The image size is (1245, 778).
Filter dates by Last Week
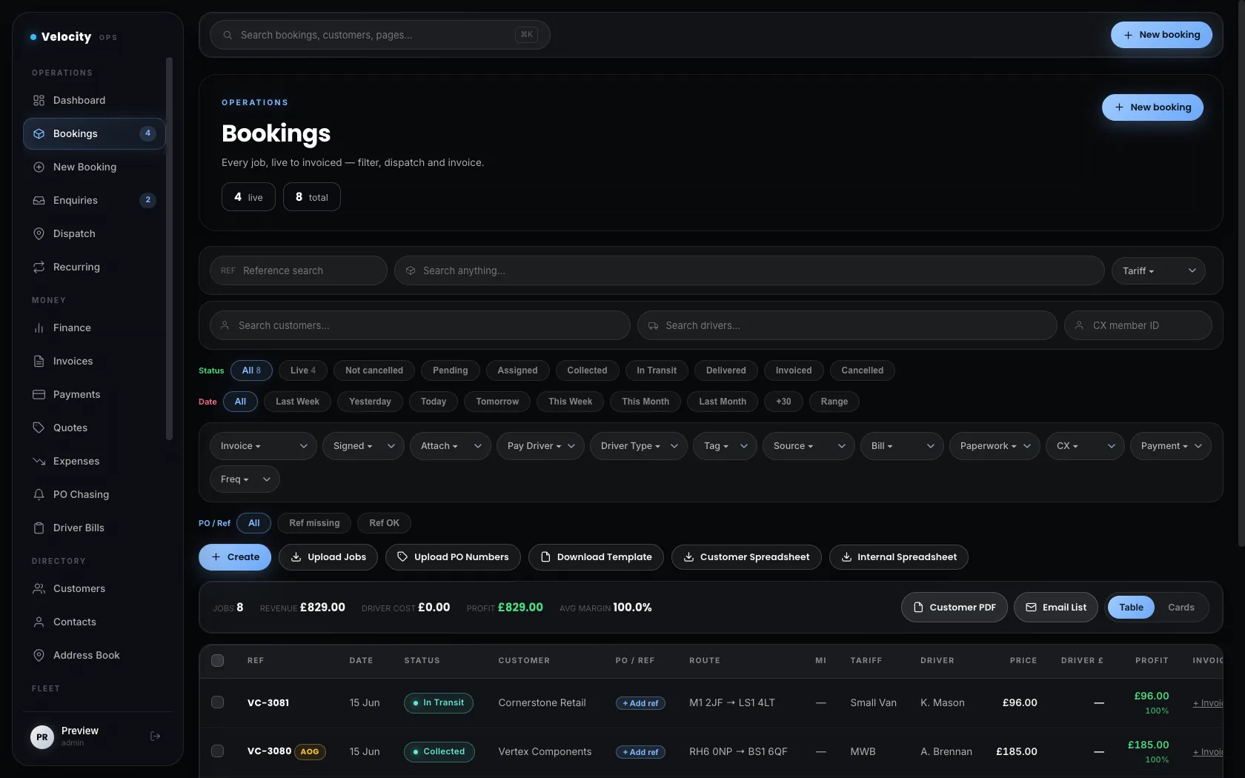coord(297,401)
